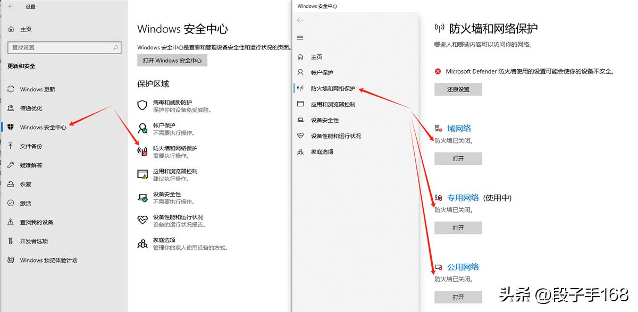Image resolution: width=638 pixels, height=312 pixels.
Task: Open 应用和浏览器控制 via its icon
Action: (142, 173)
